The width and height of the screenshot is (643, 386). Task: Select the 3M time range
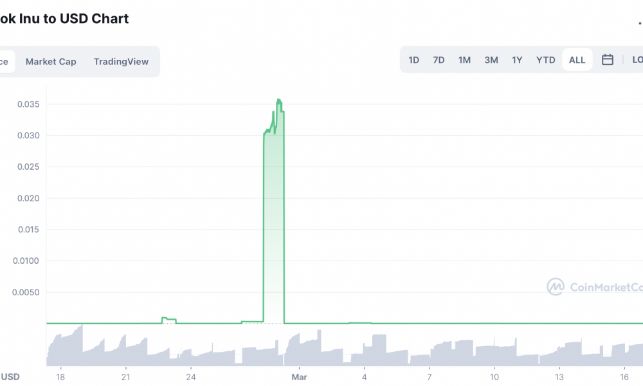491,60
